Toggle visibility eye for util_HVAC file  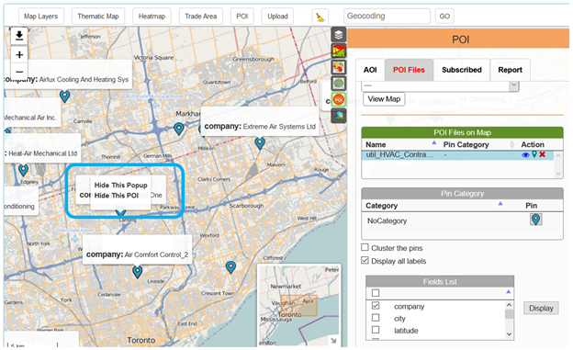point(525,155)
